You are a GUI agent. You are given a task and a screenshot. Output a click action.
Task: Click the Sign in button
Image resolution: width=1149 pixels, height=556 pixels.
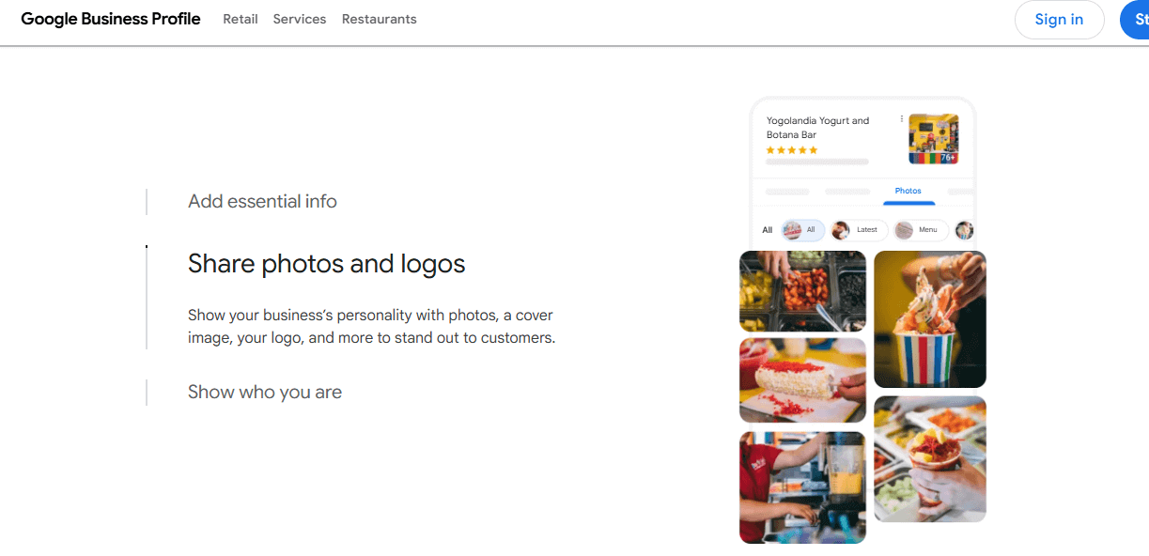tap(1059, 19)
